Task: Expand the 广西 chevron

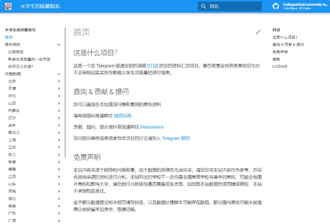Action: point(59,221)
